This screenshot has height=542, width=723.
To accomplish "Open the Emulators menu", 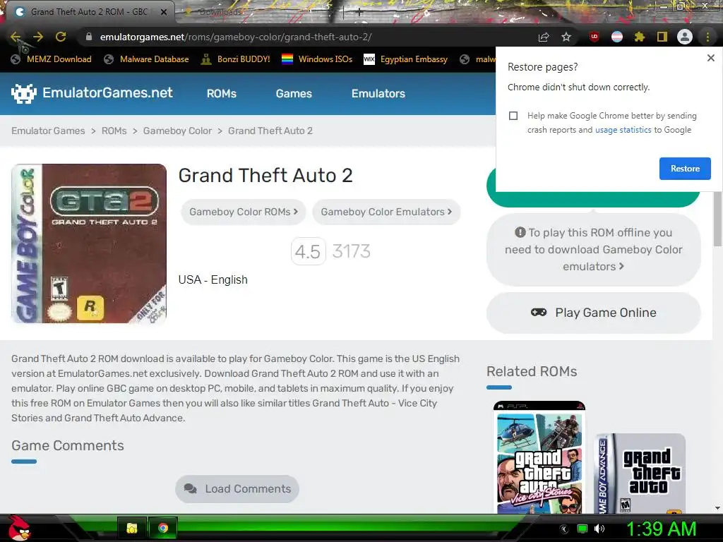I will click(x=378, y=94).
